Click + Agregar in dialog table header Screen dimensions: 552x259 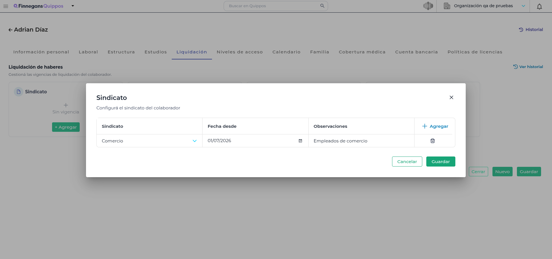click(435, 126)
